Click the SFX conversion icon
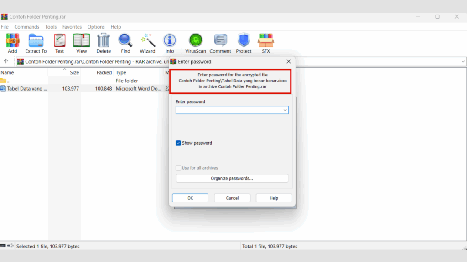The height and width of the screenshot is (262, 467). coord(266,41)
